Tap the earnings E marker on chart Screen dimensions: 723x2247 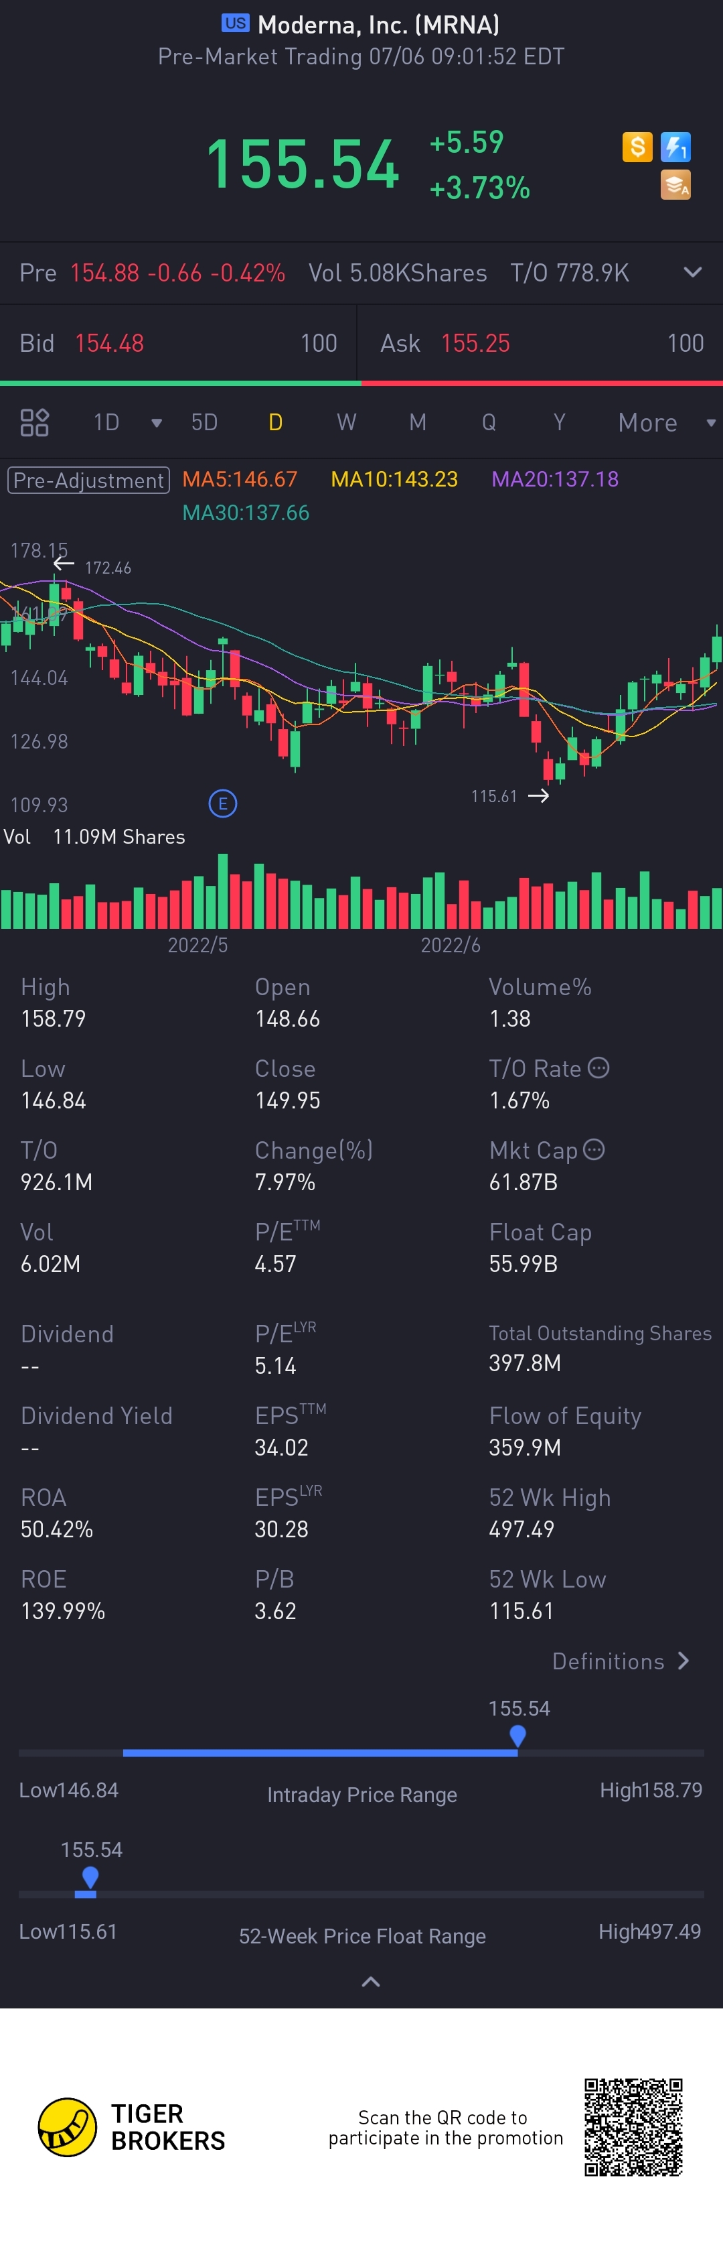(x=223, y=804)
